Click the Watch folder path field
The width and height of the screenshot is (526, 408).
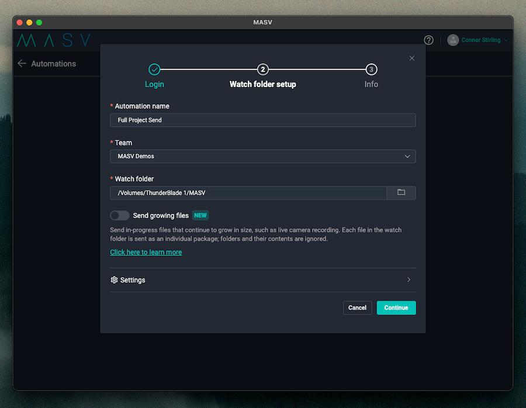point(248,193)
